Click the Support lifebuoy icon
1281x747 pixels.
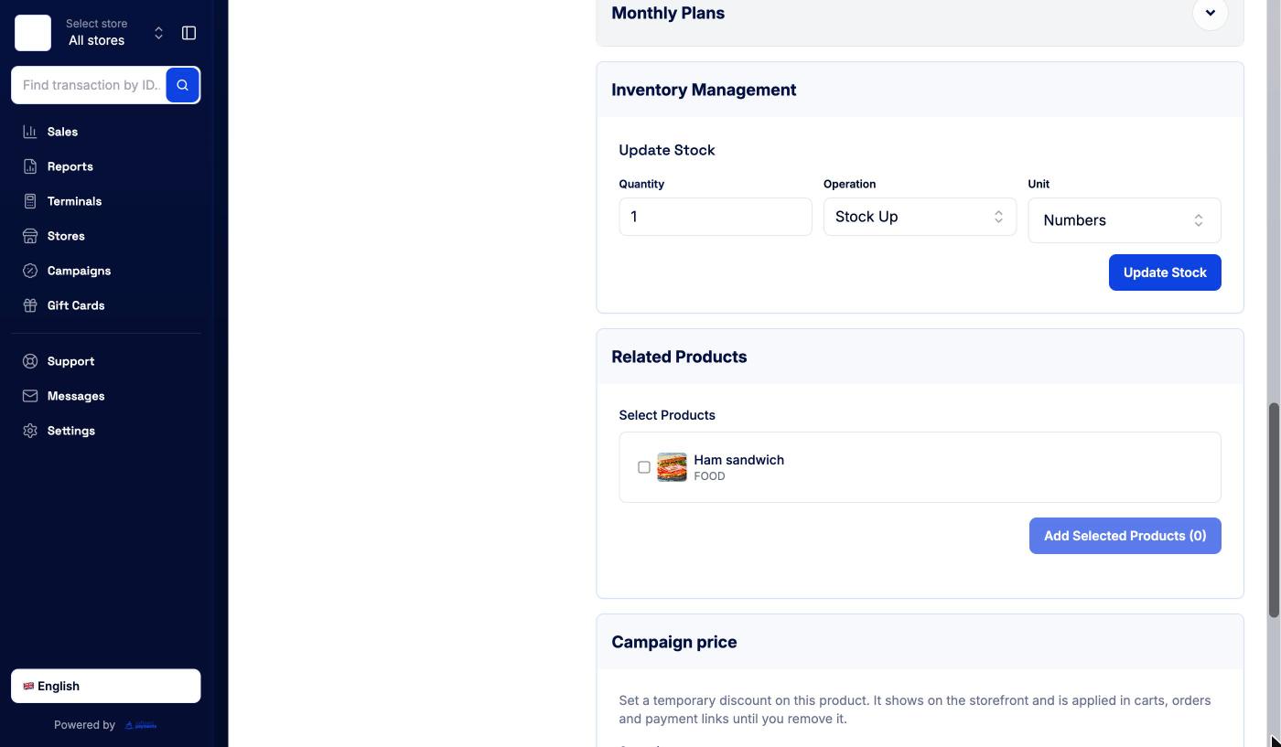tap(30, 361)
